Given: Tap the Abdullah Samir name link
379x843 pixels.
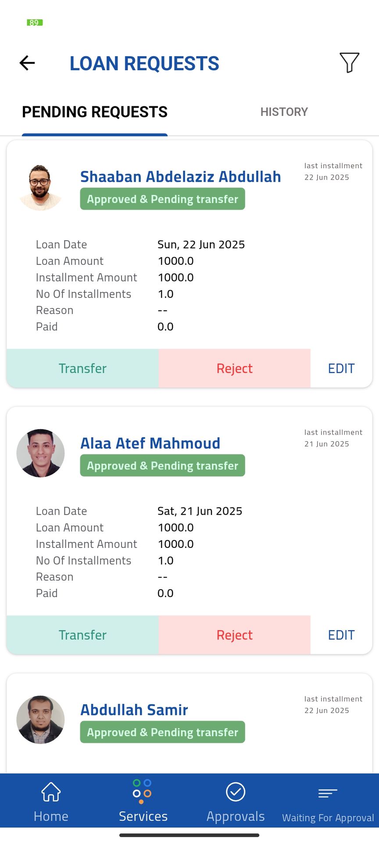Looking at the screenshot, I should (x=134, y=710).
